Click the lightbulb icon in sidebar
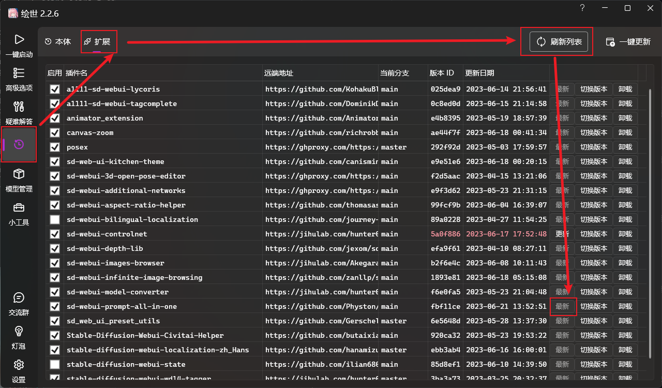 click(19, 331)
